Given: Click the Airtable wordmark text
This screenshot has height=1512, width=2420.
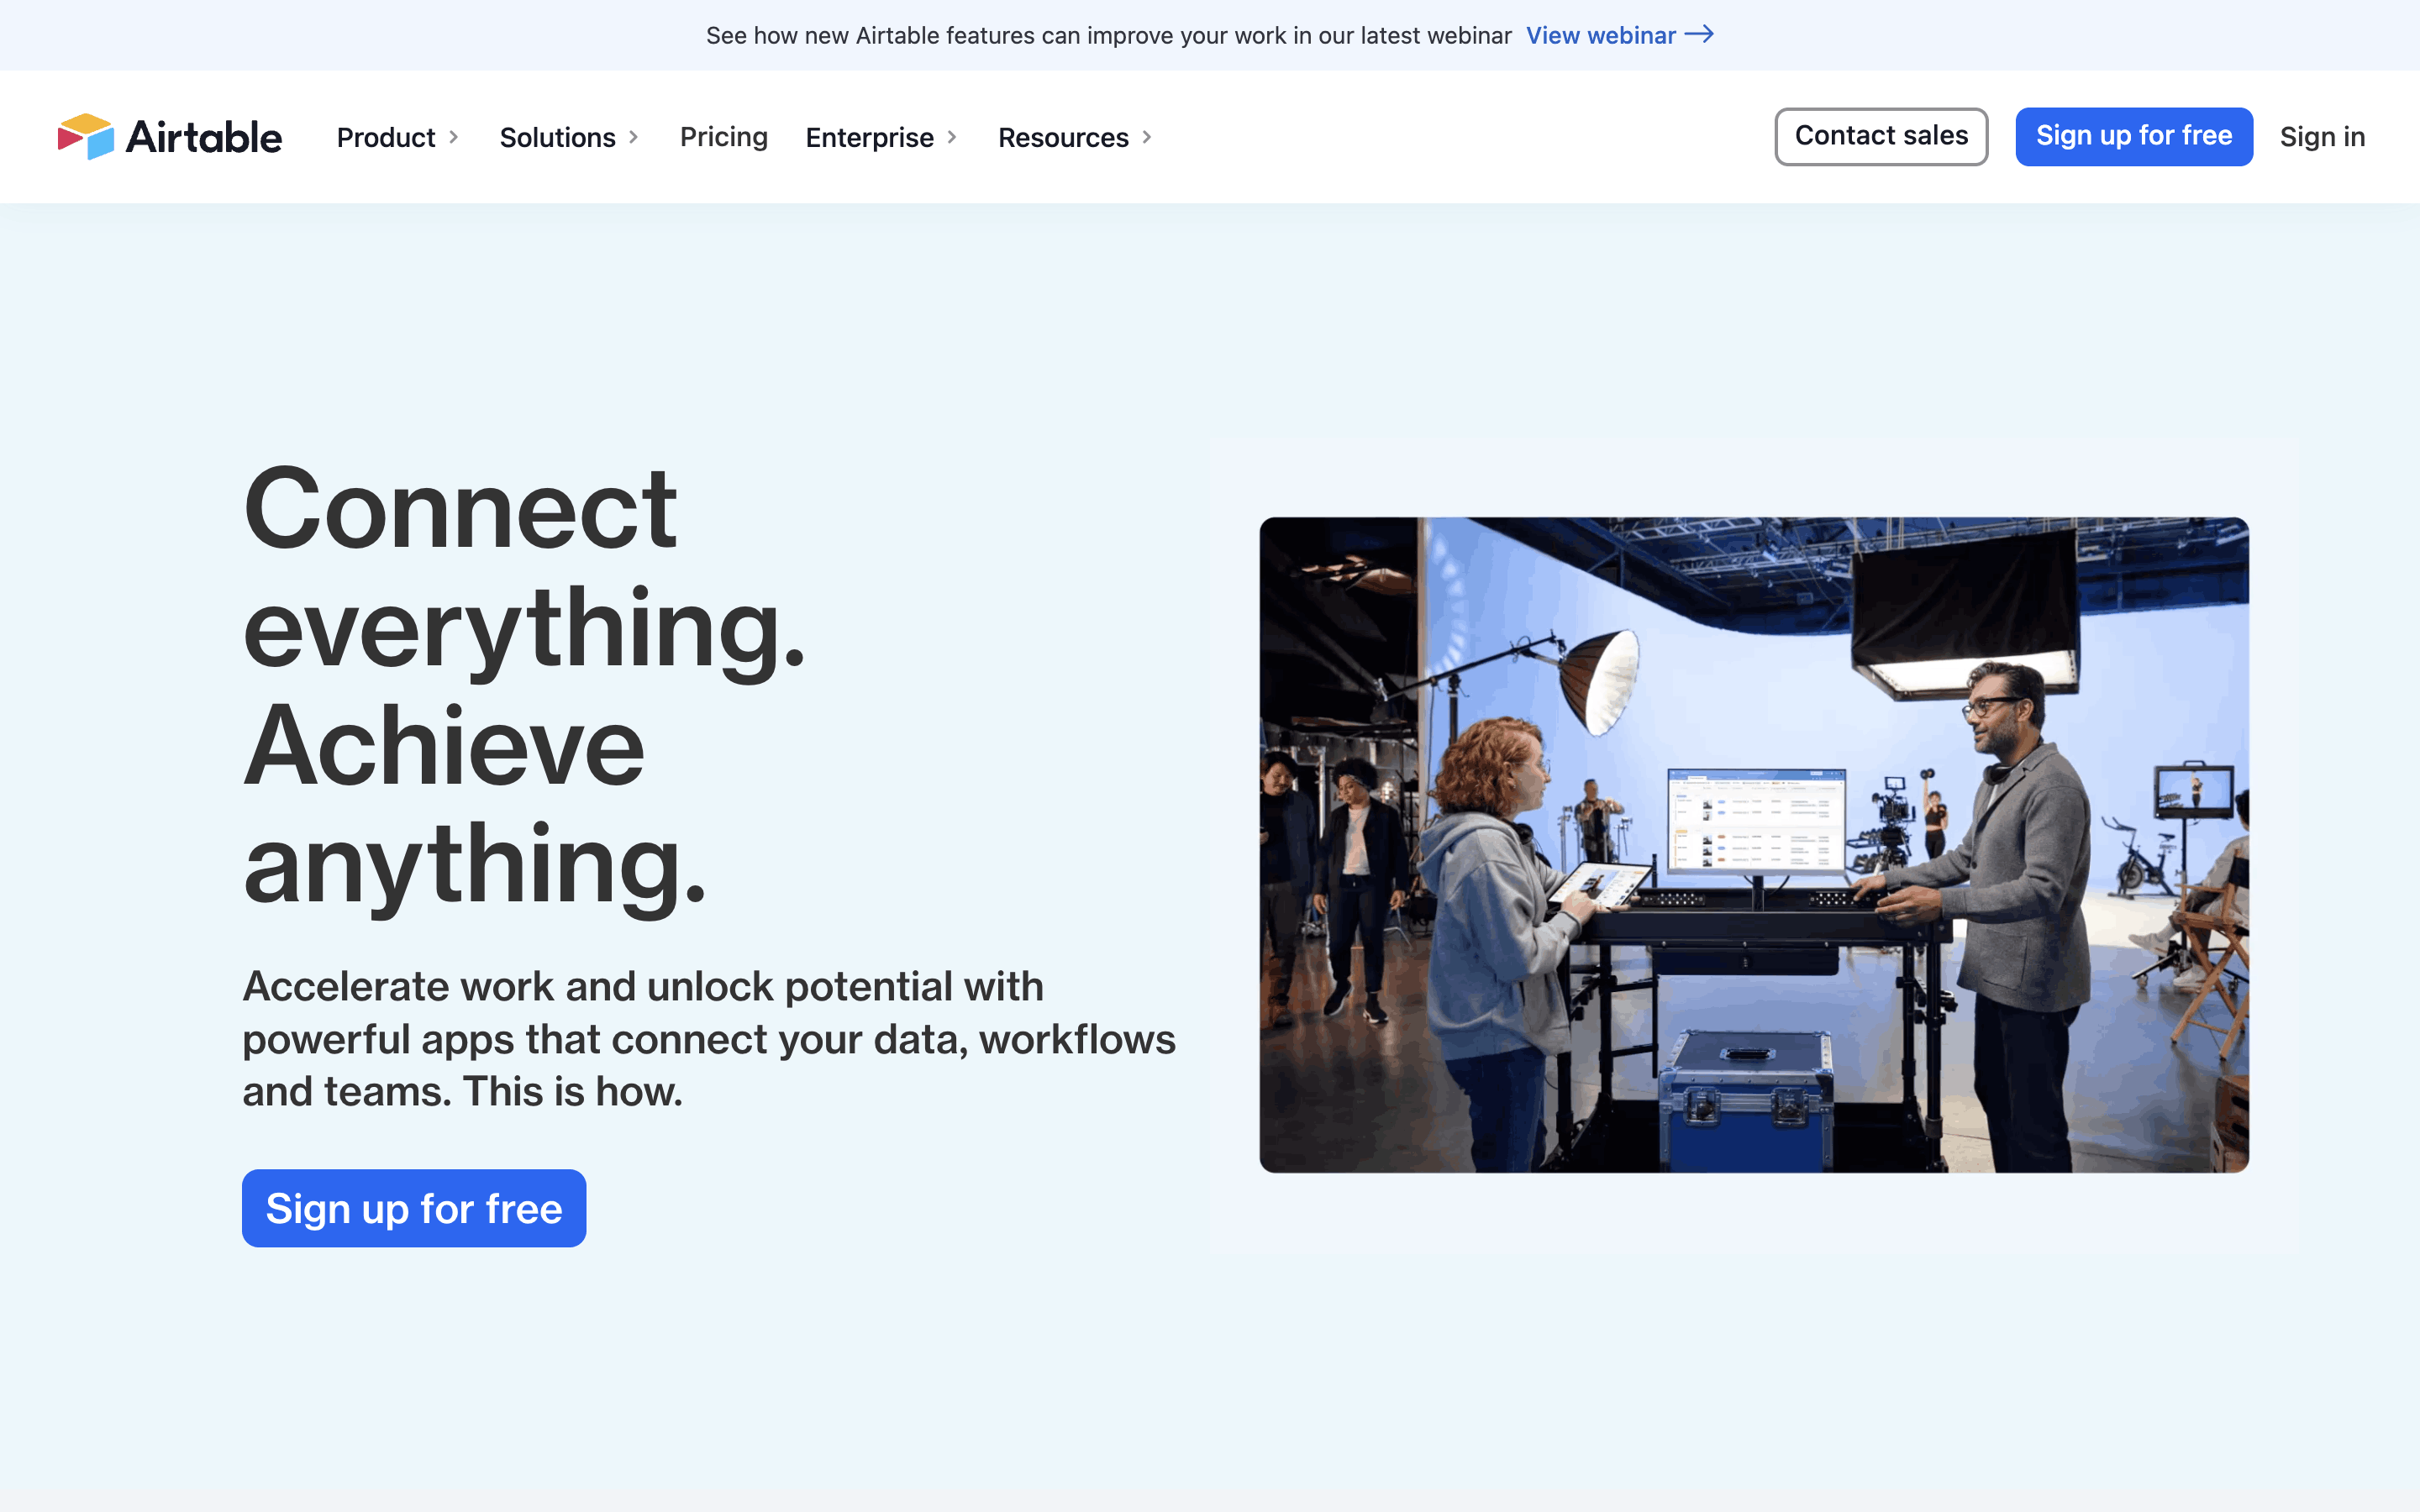Looking at the screenshot, I should pos(204,137).
